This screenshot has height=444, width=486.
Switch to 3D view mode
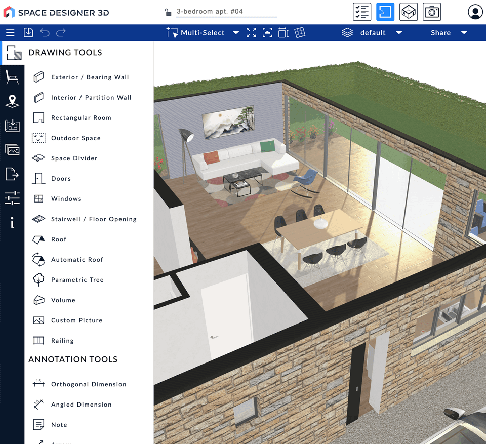click(409, 12)
